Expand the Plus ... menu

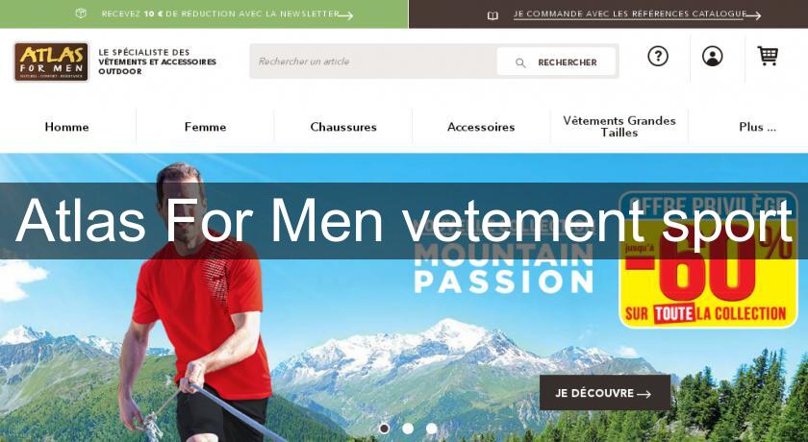click(757, 127)
